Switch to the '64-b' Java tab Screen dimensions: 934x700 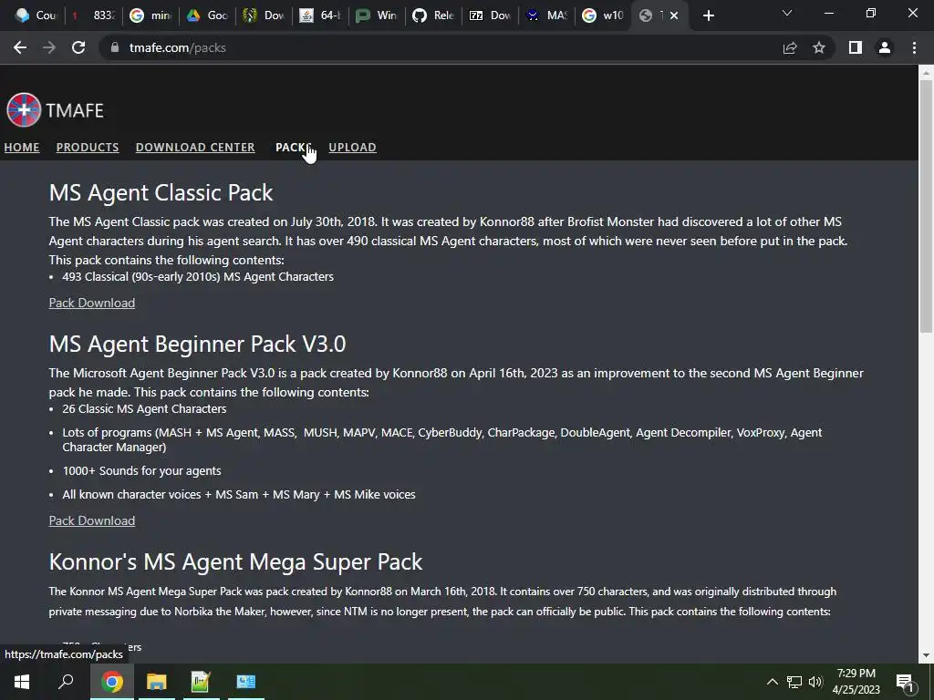point(320,15)
